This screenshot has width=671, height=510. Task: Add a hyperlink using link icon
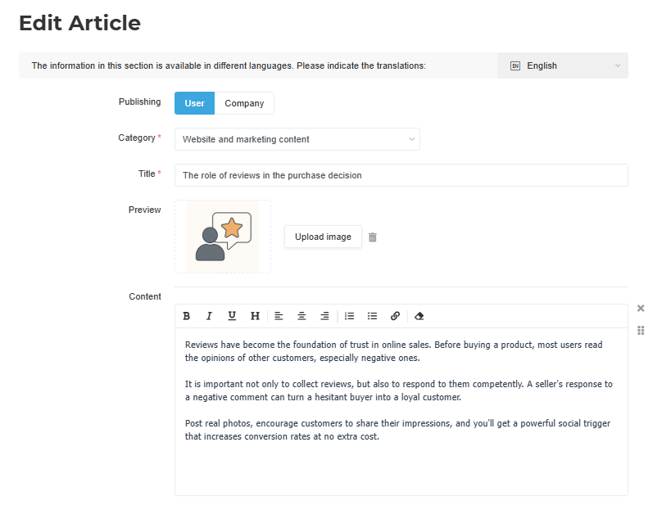tap(395, 316)
